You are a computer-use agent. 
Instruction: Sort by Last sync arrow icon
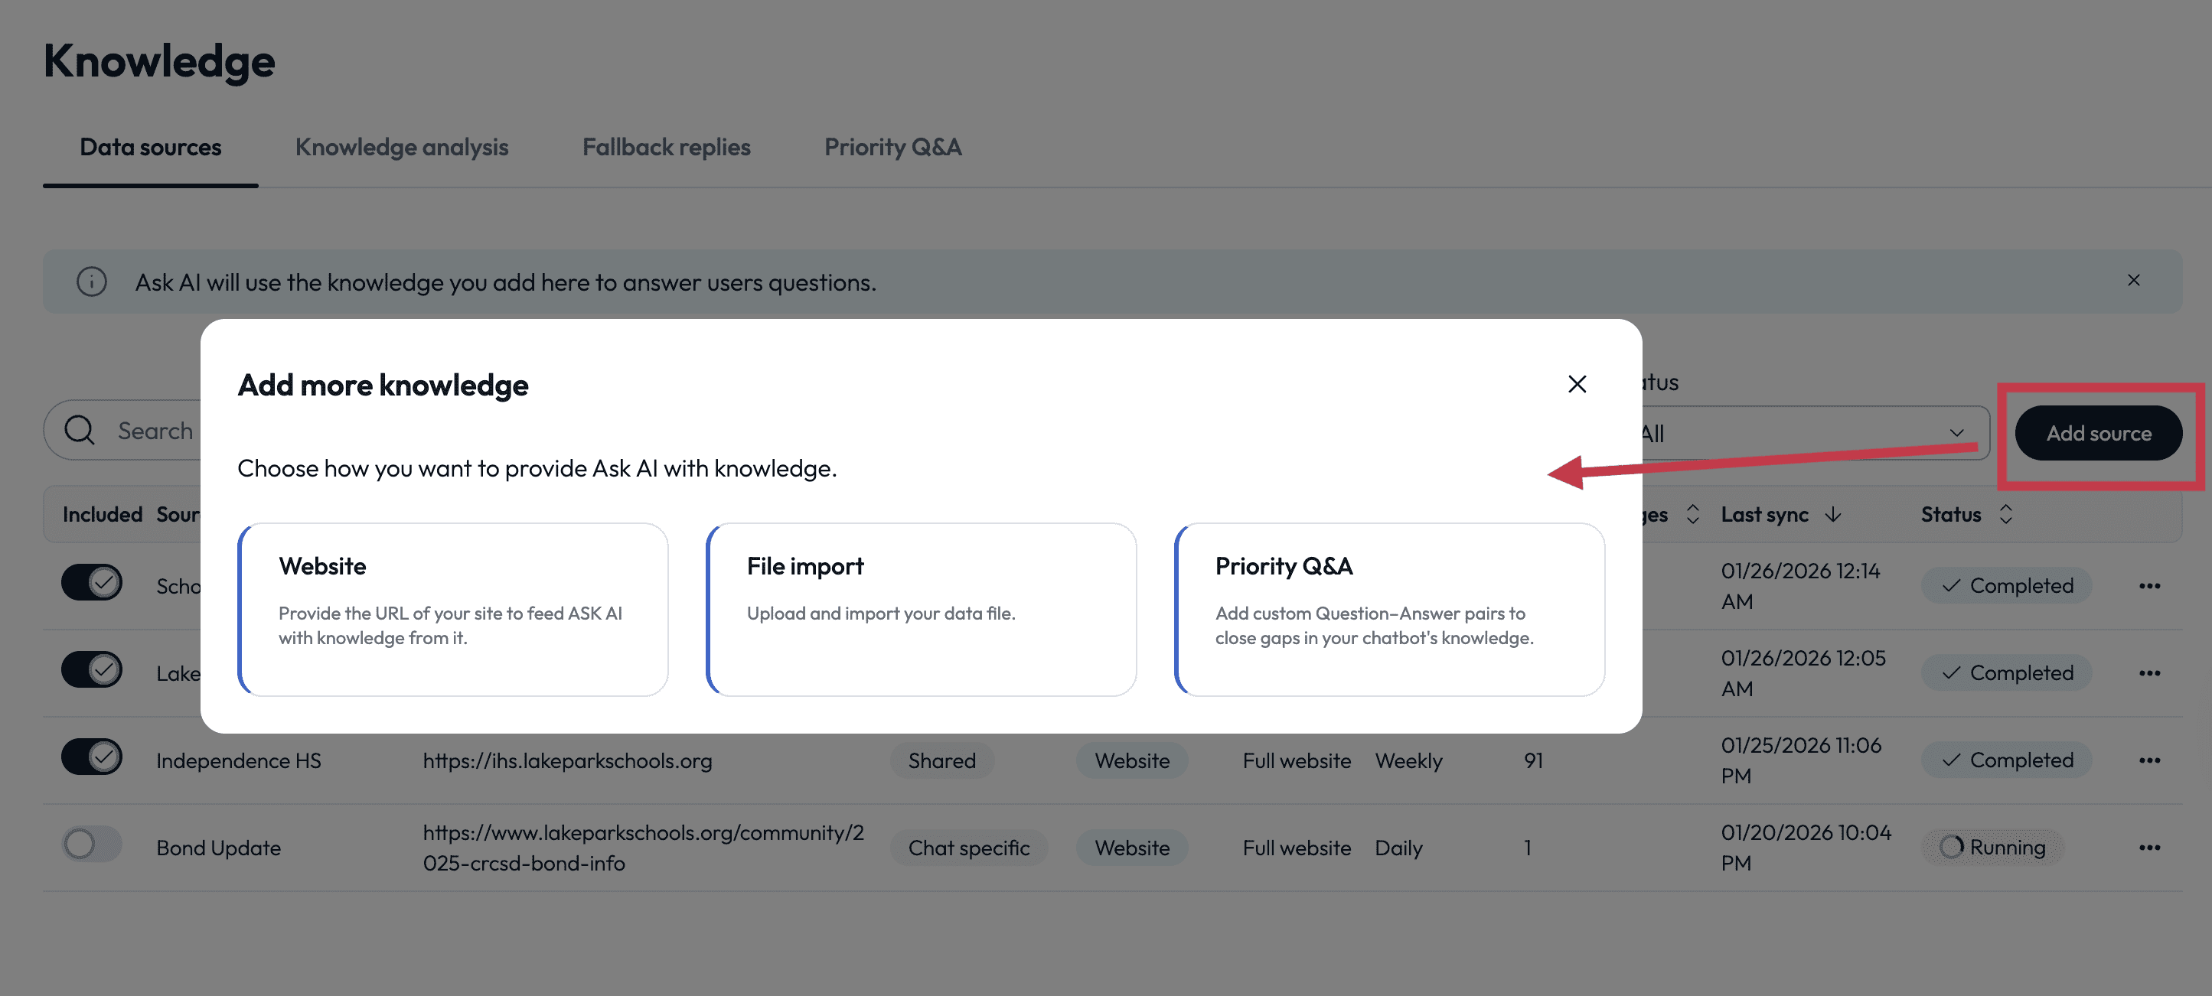(x=1832, y=515)
